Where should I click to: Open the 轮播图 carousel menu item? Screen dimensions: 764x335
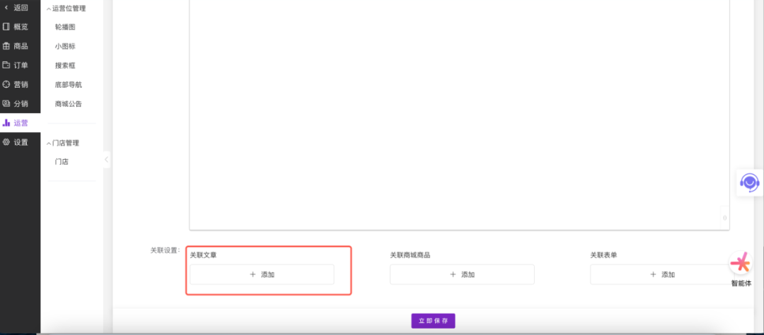click(65, 27)
